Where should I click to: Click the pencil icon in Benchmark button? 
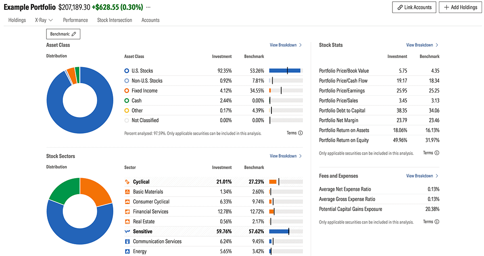click(x=74, y=34)
